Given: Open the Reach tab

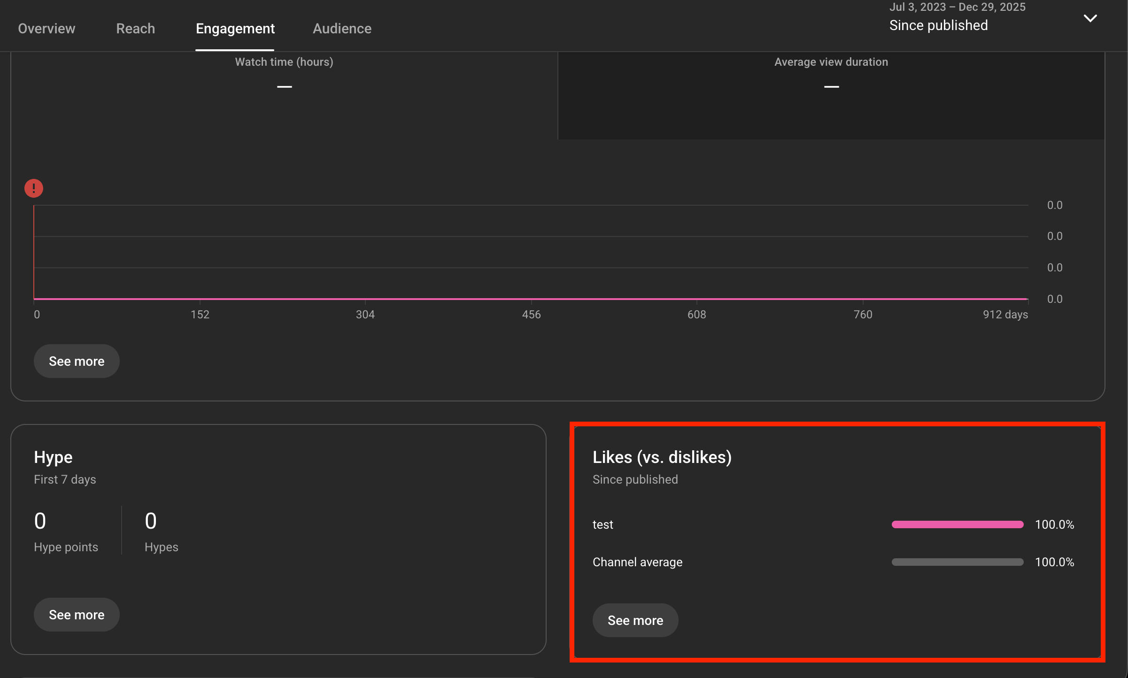Looking at the screenshot, I should point(135,29).
